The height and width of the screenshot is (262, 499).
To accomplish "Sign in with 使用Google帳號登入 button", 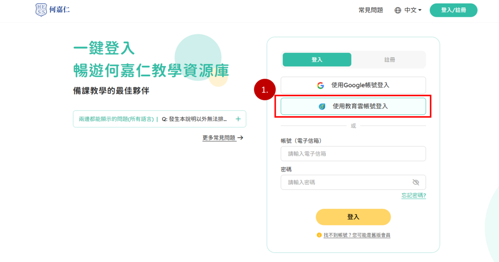I will click(x=353, y=85).
